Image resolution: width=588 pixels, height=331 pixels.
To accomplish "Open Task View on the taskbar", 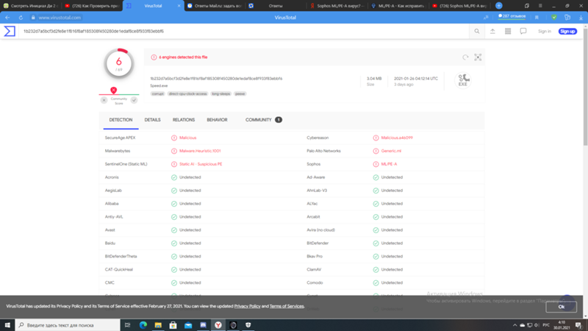I will pyautogui.click(x=127, y=325).
